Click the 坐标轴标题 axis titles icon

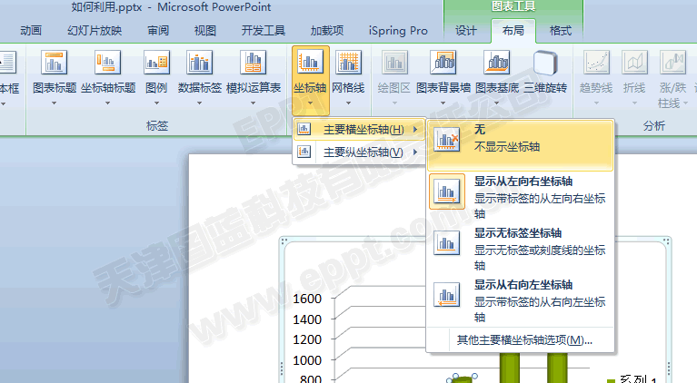[x=107, y=62]
